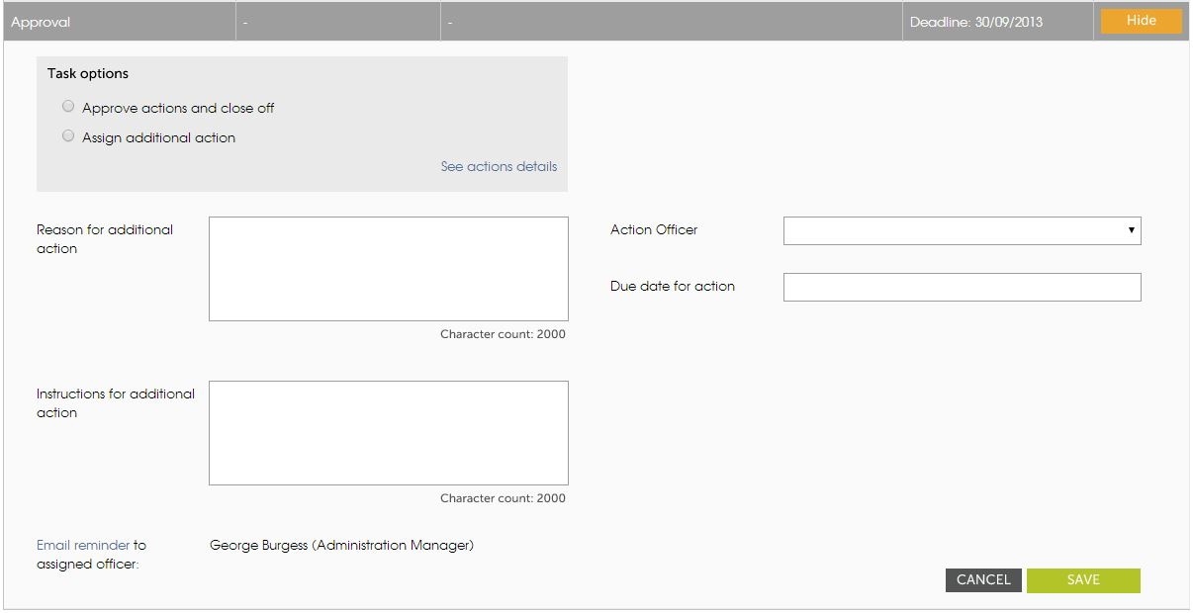
Task: Click the Instructions for additional action text area
Action: (388, 432)
